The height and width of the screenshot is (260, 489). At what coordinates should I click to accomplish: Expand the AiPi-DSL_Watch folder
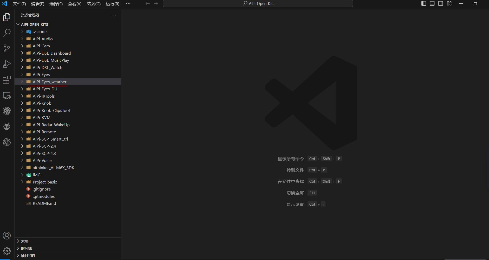pyautogui.click(x=68, y=67)
